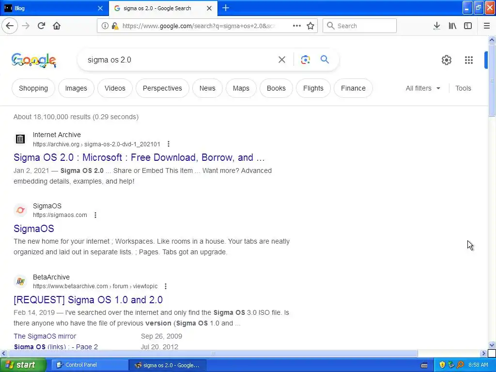The image size is (496, 372).
Task: Open the Firefox hamburger menu
Action: coord(486,26)
